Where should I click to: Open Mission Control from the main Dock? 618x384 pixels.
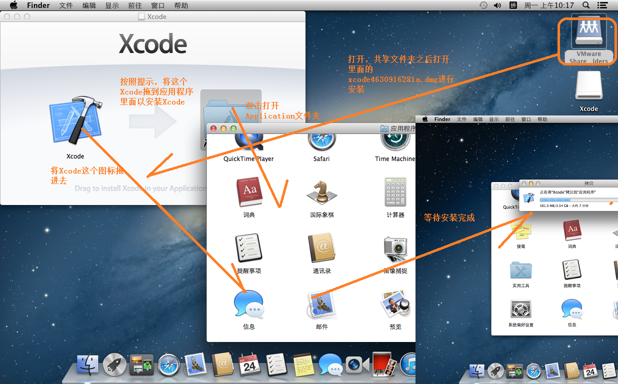141,365
